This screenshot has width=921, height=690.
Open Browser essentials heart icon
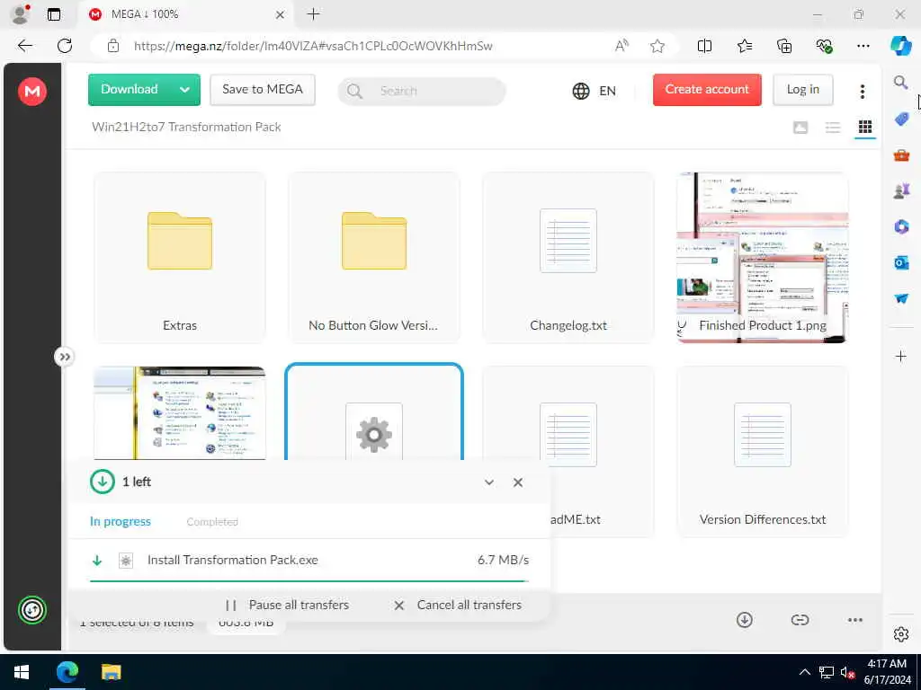point(824,46)
